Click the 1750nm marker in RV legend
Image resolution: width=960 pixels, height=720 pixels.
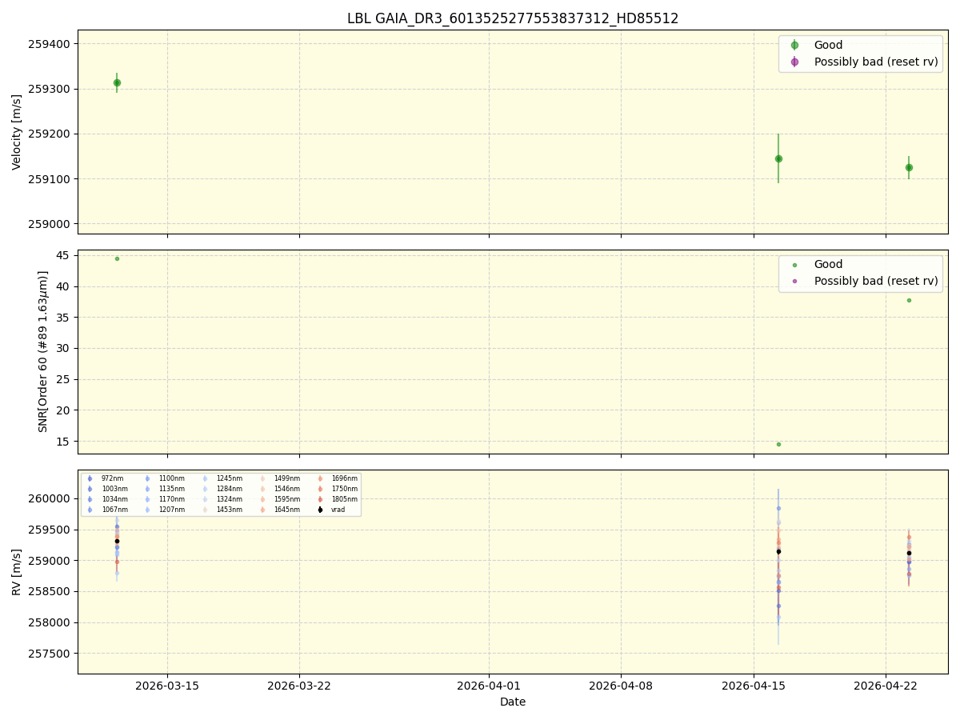(320, 489)
